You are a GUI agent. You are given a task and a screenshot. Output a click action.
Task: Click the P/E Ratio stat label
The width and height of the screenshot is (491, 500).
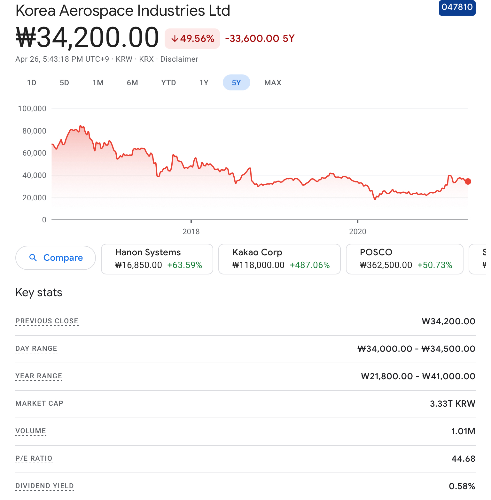(x=34, y=458)
